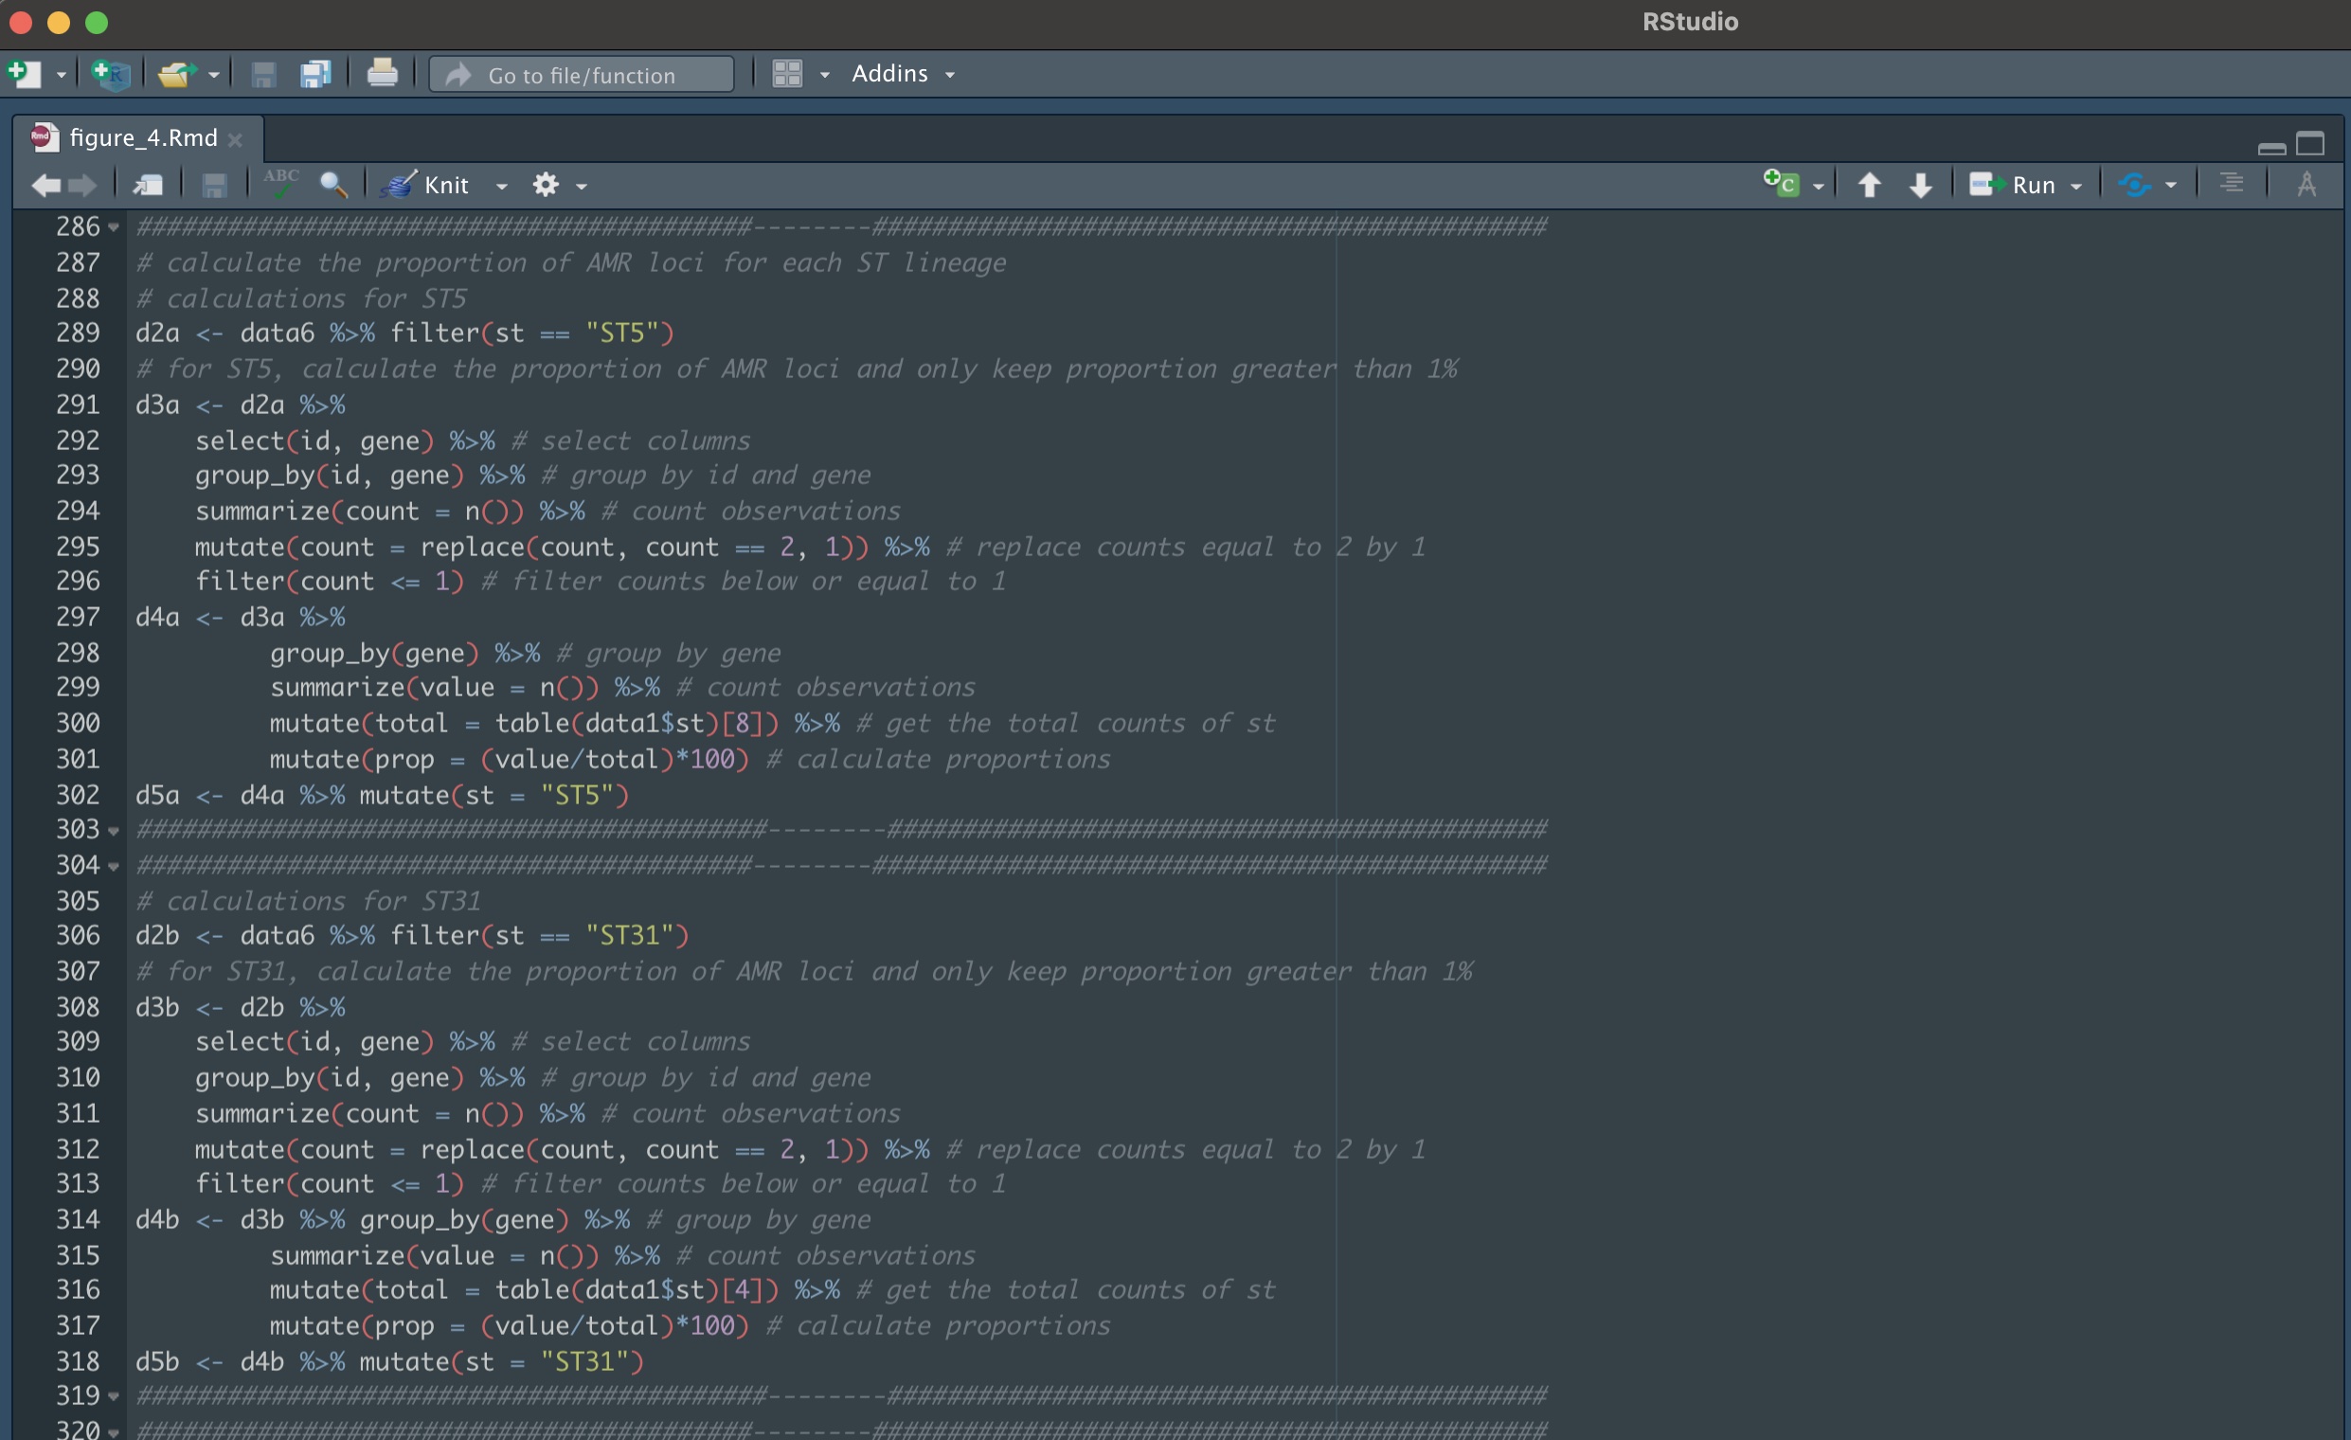Go to previous chunk up arrow
Viewport: 2351px width, 1440px height.
pos(1869,184)
